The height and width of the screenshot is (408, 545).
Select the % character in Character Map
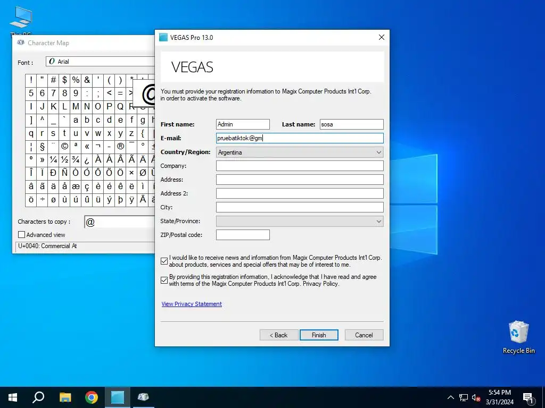point(76,80)
